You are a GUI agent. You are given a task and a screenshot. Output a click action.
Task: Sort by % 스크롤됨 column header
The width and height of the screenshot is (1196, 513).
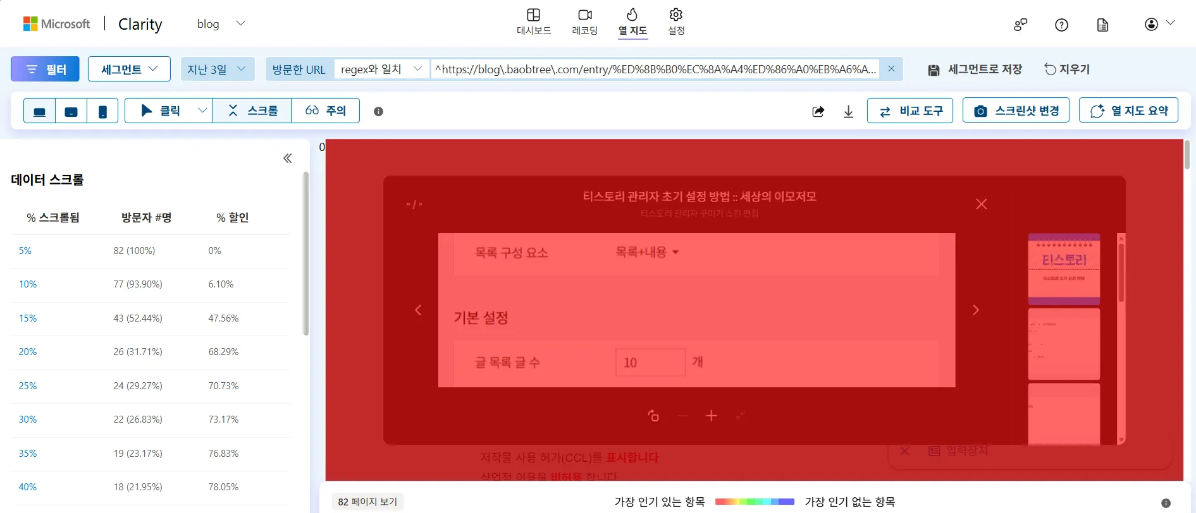click(52, 217)
